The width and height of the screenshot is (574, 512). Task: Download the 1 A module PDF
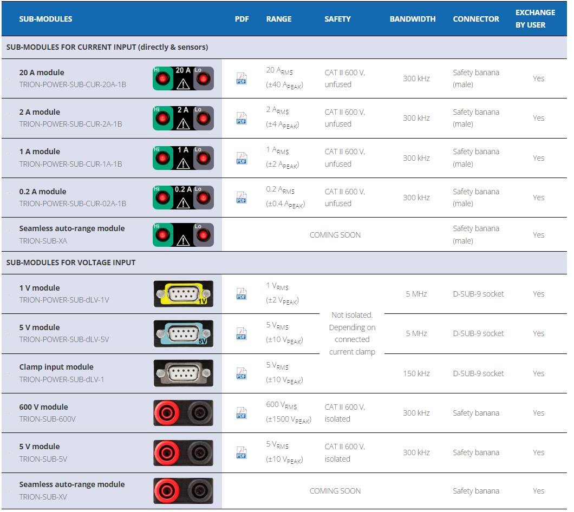[x=242, y=158]
